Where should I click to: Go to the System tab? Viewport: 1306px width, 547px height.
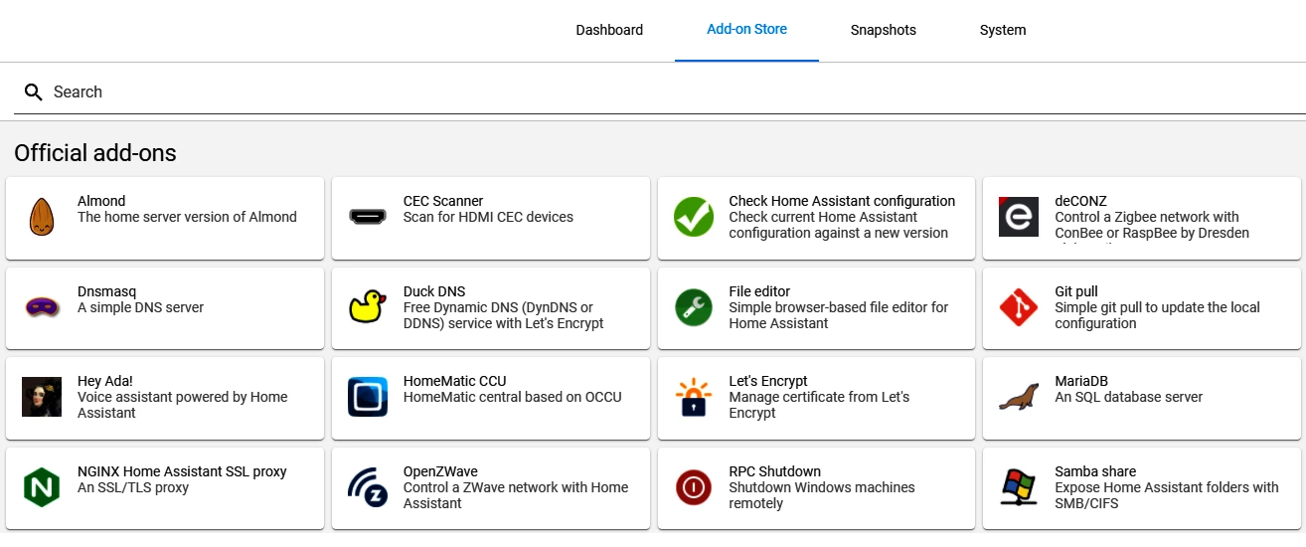1002,30
